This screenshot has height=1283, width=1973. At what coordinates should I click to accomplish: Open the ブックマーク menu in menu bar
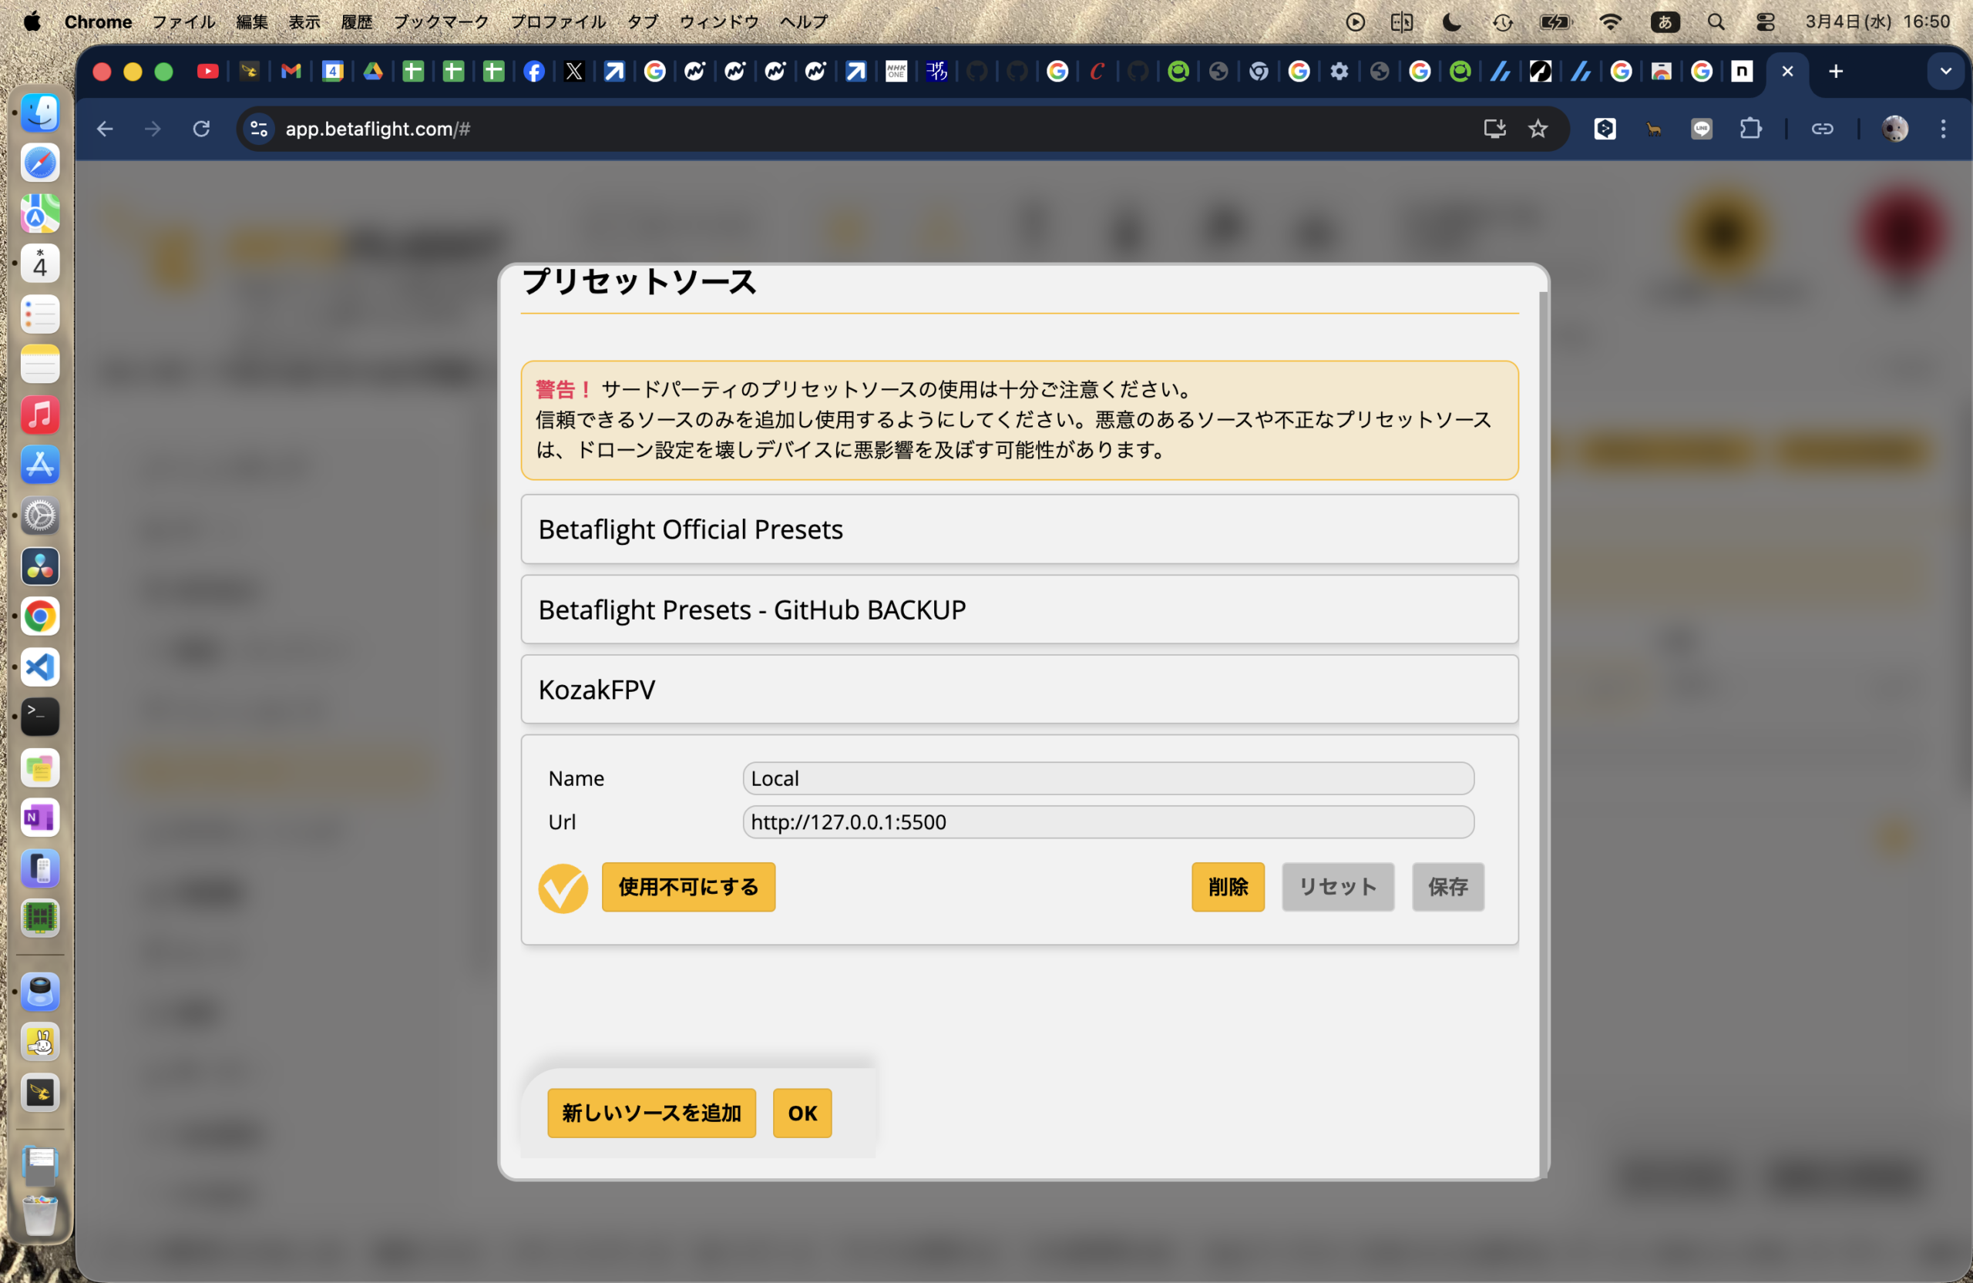click(440, 22)
